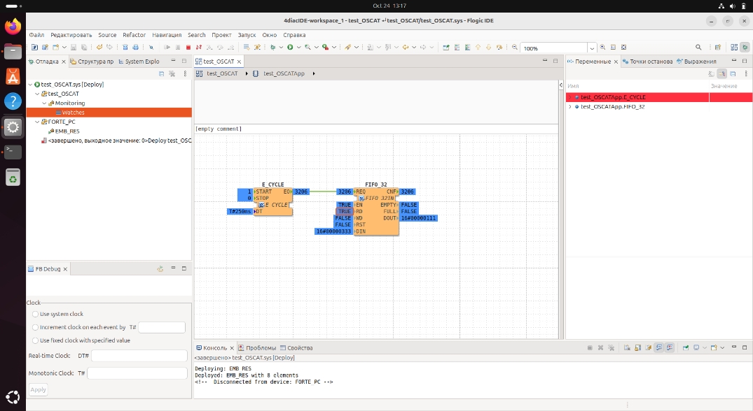753x411 pixels.
Task: Open the zoom percentage dropdown
Action: click(592, 48)
